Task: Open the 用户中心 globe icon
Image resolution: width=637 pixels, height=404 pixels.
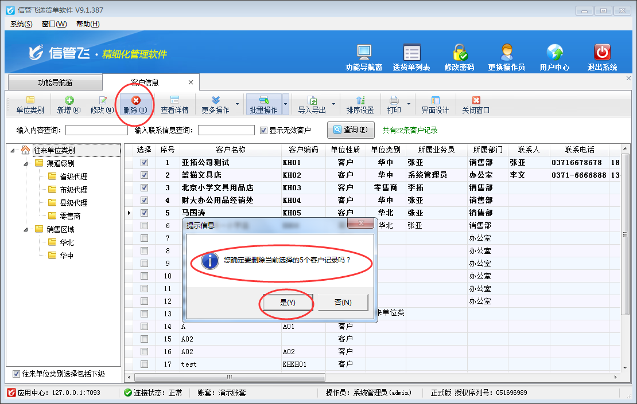Action: (554, 53)
